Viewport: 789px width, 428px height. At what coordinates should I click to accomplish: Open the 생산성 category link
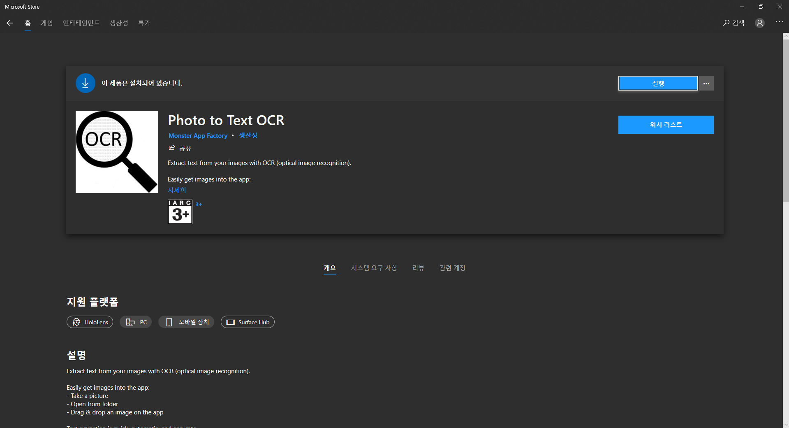(x=248, y=135)
